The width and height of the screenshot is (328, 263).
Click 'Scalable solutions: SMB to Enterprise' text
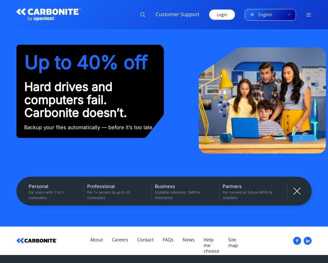click(177, 195)
